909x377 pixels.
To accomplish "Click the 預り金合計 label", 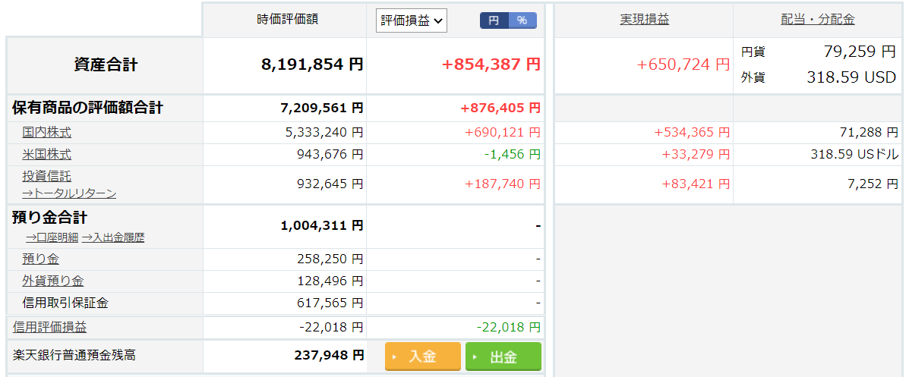I will click(x=50, y=218).
